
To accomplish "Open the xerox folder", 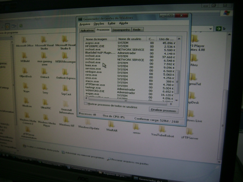I will pos(136,129).
